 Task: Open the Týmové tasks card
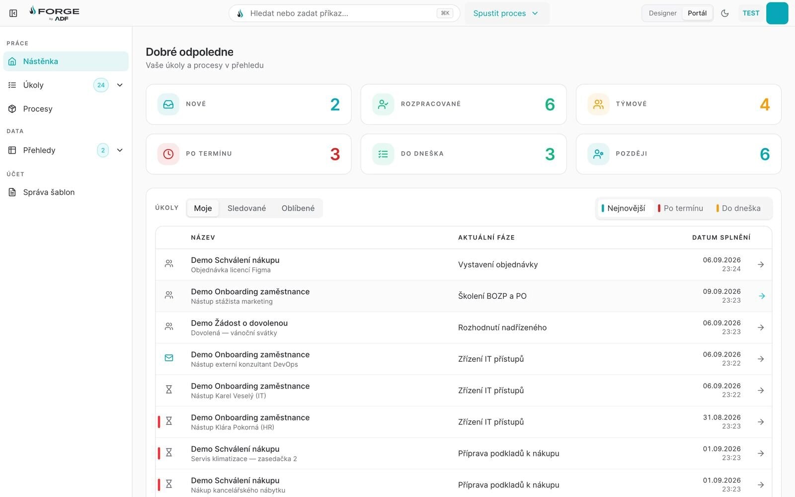coord(678,104)
